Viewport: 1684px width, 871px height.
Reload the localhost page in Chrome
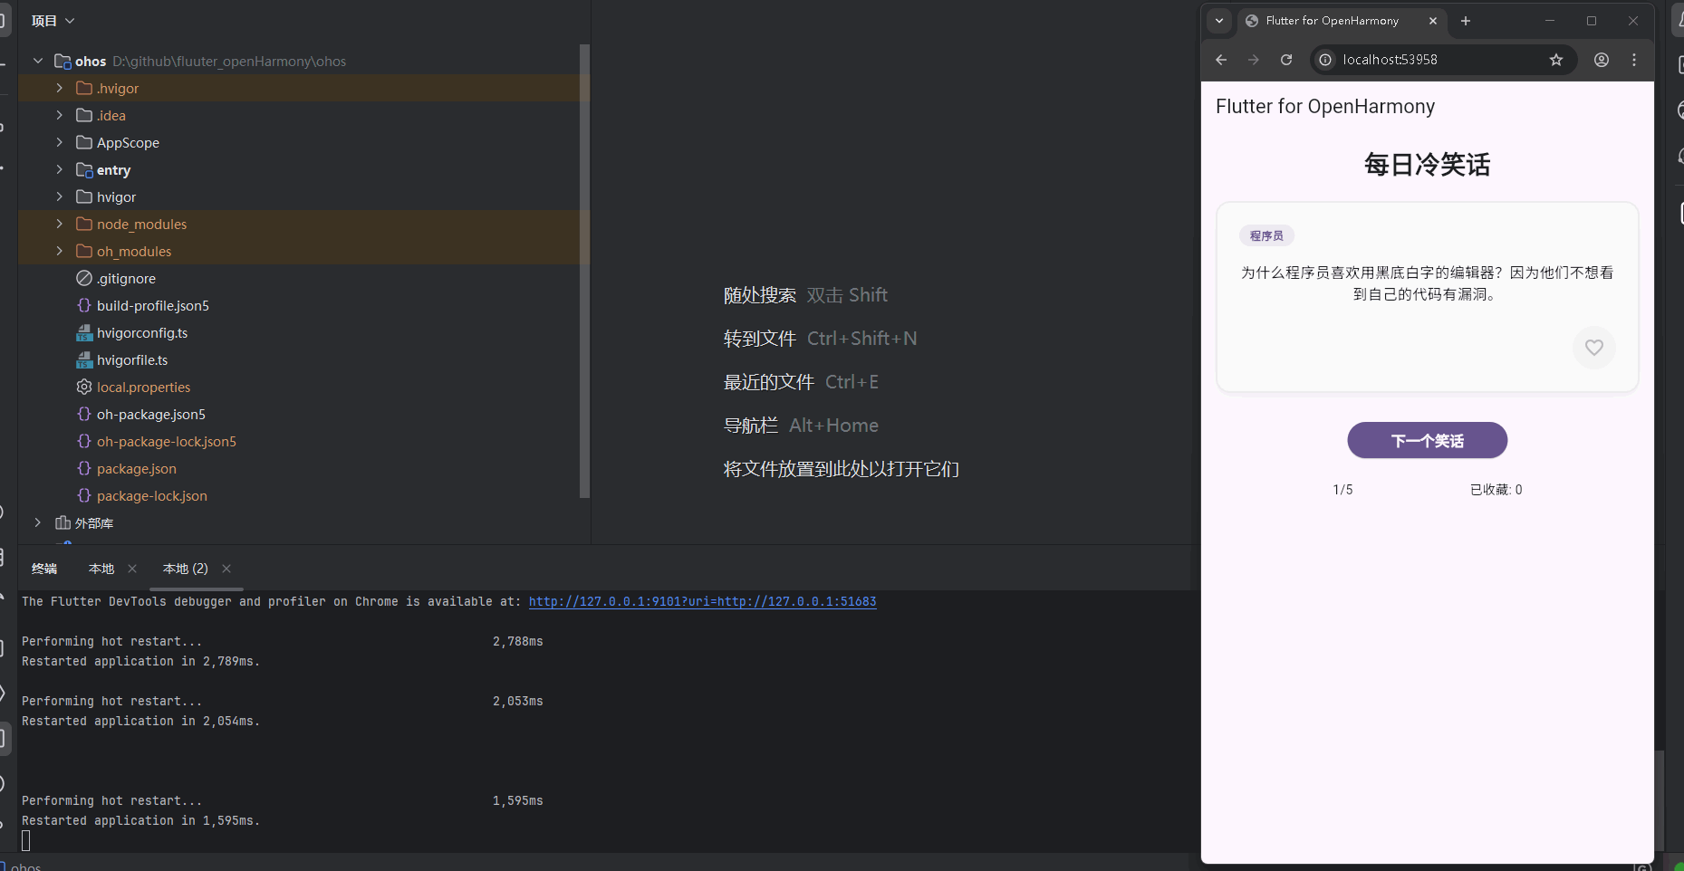click(x=1285, y=60)
